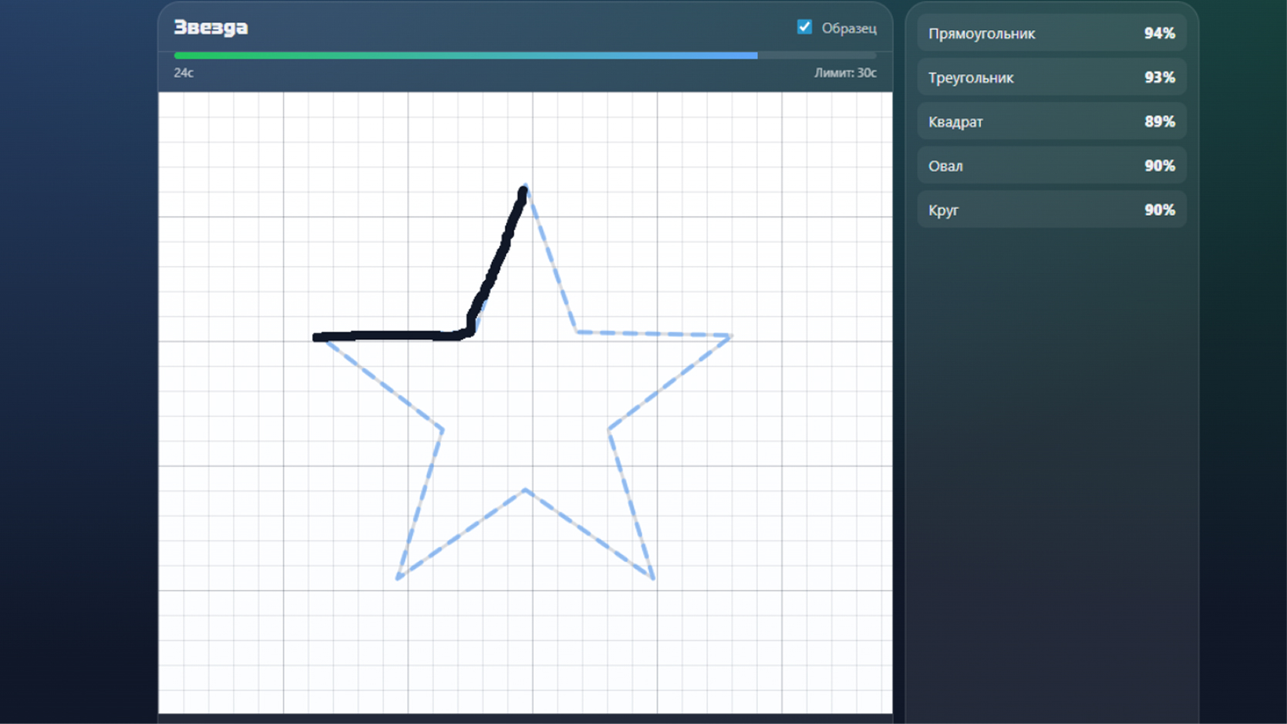Click the 94% score for Прямоугольник
This screenshot has width=1287, height=724.
[1161, 33]
